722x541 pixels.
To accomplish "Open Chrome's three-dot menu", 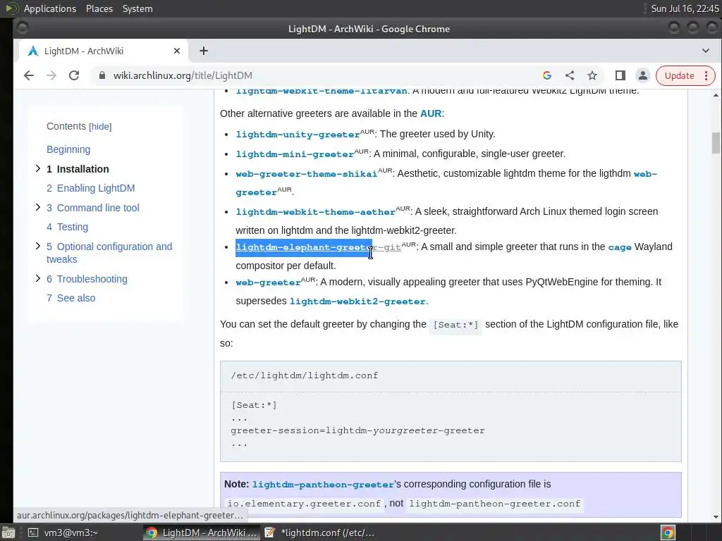I will pos(706,75).
